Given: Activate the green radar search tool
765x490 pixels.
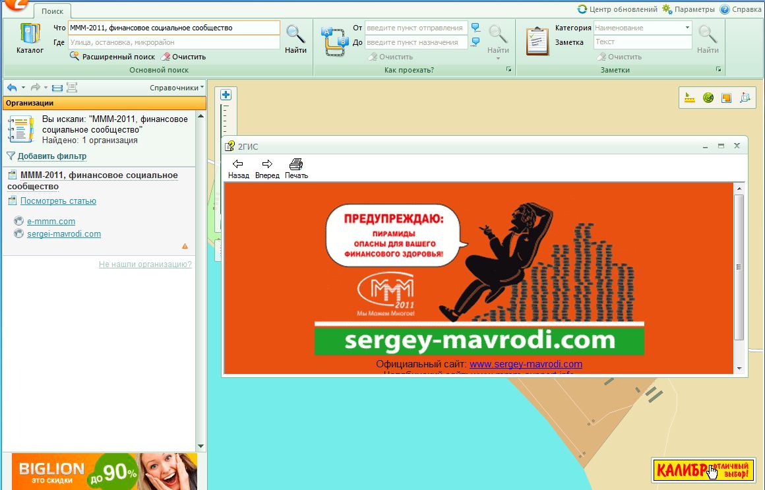Looking at the screenshot, I should coord(708,98).
